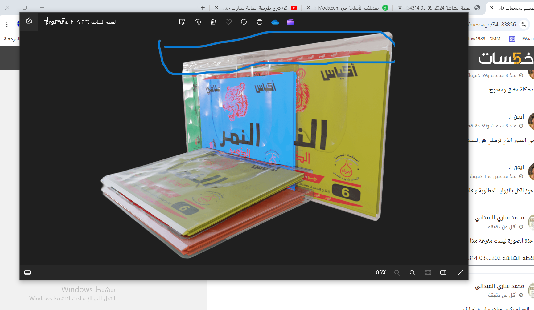Click the site settings icon in Chrome address bar

click(524, 24)
